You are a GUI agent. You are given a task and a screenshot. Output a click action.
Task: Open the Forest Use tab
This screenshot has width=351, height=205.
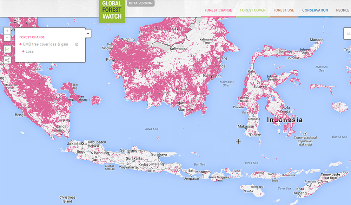(284, 10)
